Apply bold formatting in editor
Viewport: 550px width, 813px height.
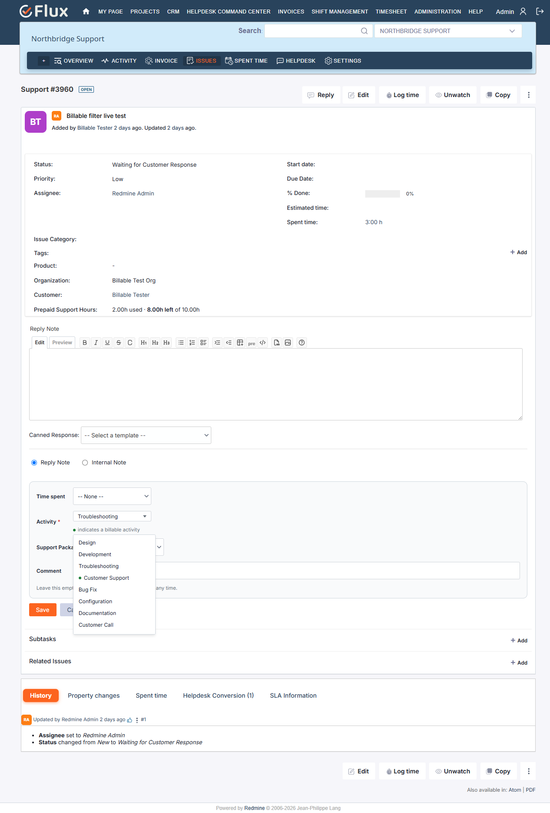(x=85, y=343)
